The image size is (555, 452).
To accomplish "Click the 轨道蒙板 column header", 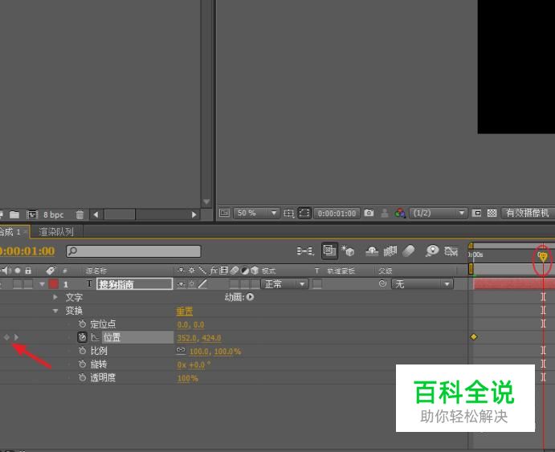I will click(341, 271).
